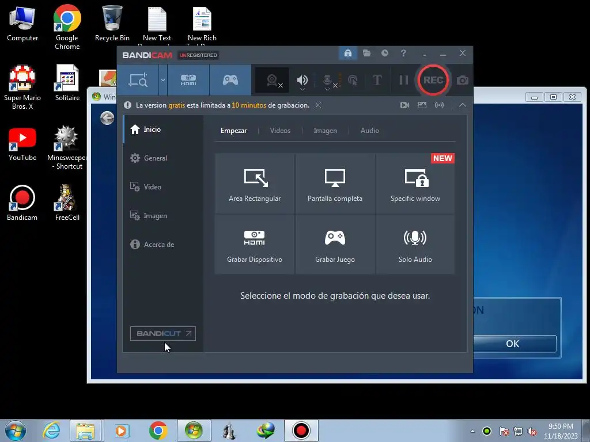Viewport: 590px width, 442px height.
Task: Select Bandicam desktop shortcut
Action: click(x=22, y=203)
